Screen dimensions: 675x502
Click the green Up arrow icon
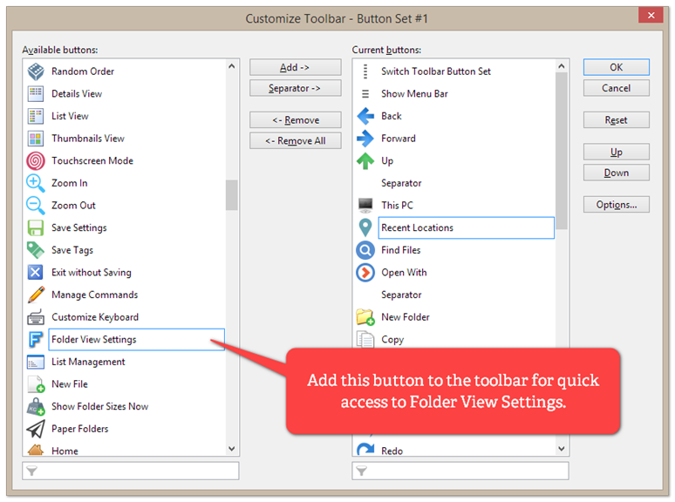click(365, 160)
